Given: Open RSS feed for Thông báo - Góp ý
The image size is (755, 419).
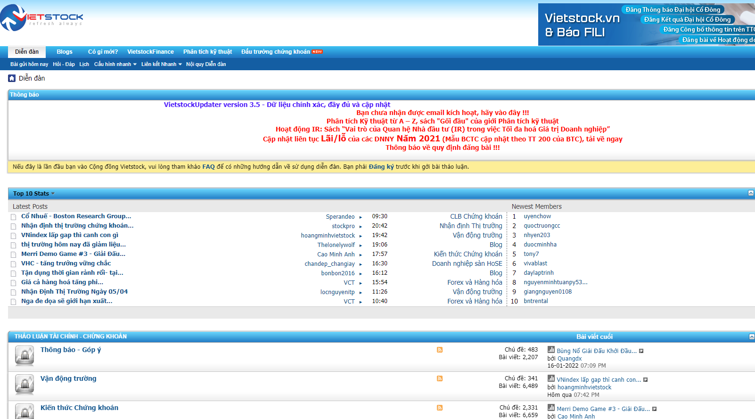Looking at the screenshot, I should click(x=440, y=350).
